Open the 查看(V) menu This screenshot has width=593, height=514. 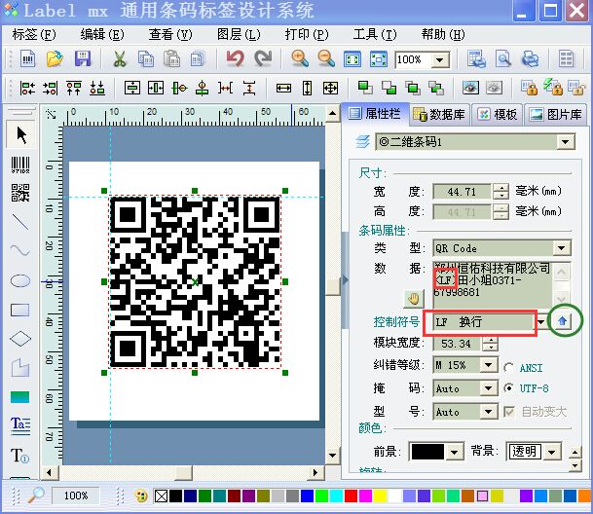click(170, 35)
